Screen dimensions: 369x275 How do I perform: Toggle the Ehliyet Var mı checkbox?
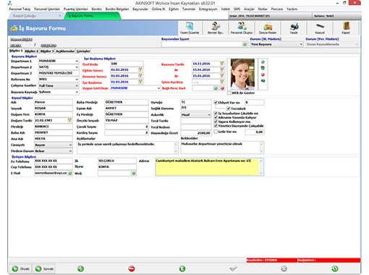[x=216, y=102]
